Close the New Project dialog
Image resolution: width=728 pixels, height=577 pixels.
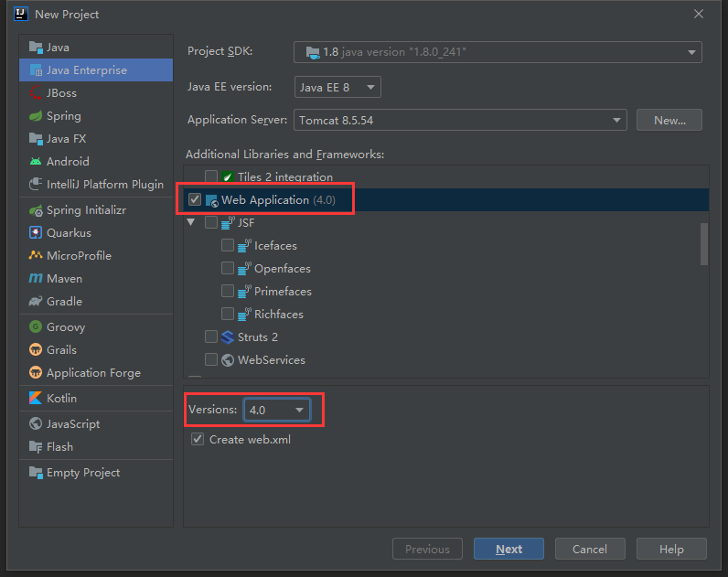699,14
